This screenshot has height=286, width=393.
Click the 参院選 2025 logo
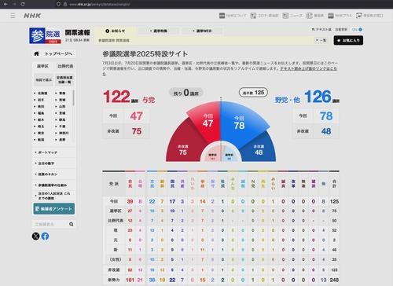(45, 35)
